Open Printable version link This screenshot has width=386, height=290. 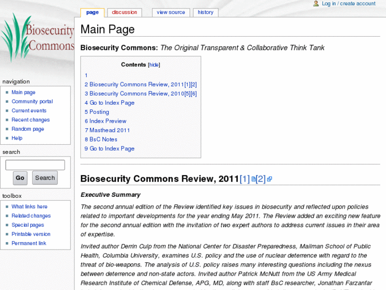tap(31, 234)
